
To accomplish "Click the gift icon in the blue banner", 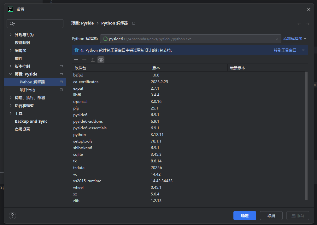I will (x=76, y=50).
